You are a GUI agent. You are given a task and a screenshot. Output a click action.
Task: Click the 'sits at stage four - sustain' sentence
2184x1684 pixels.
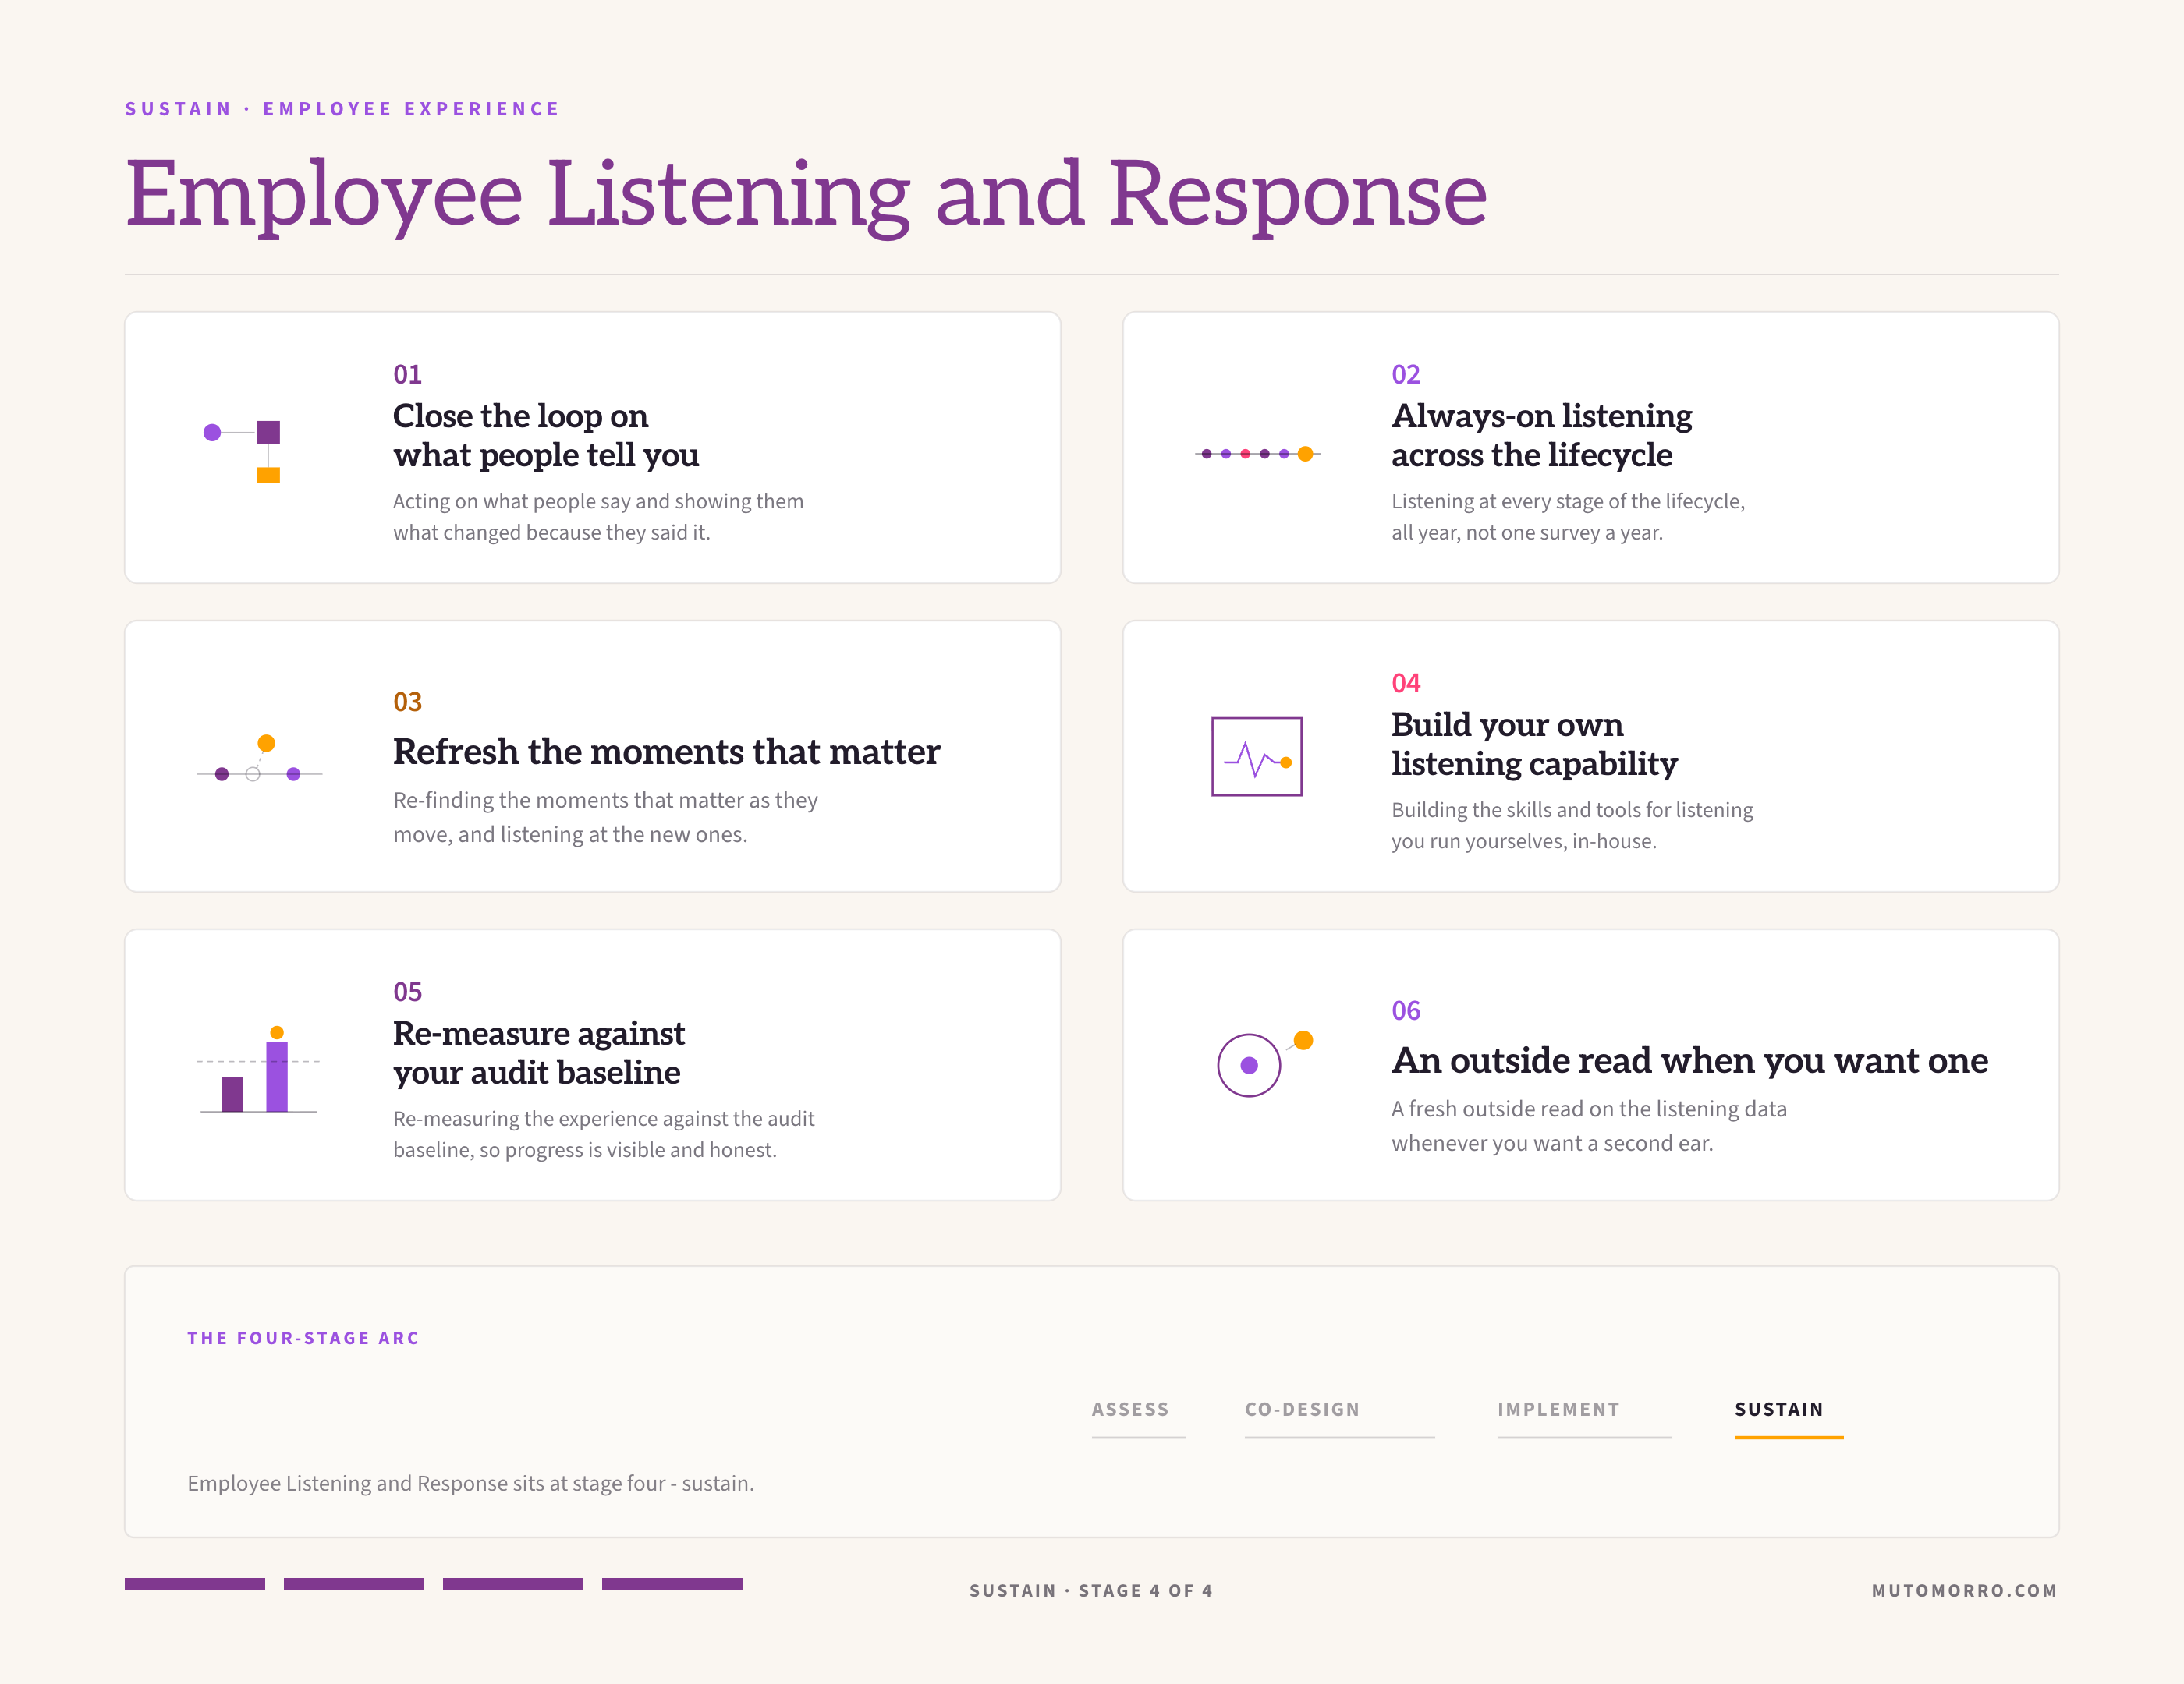(471, 1483)
